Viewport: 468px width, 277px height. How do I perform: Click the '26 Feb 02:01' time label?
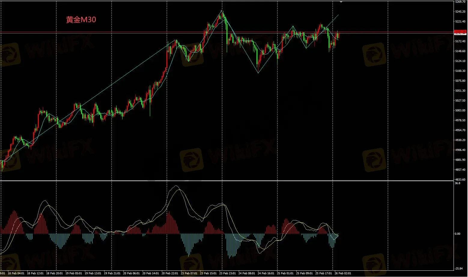[x=343, y=273]
